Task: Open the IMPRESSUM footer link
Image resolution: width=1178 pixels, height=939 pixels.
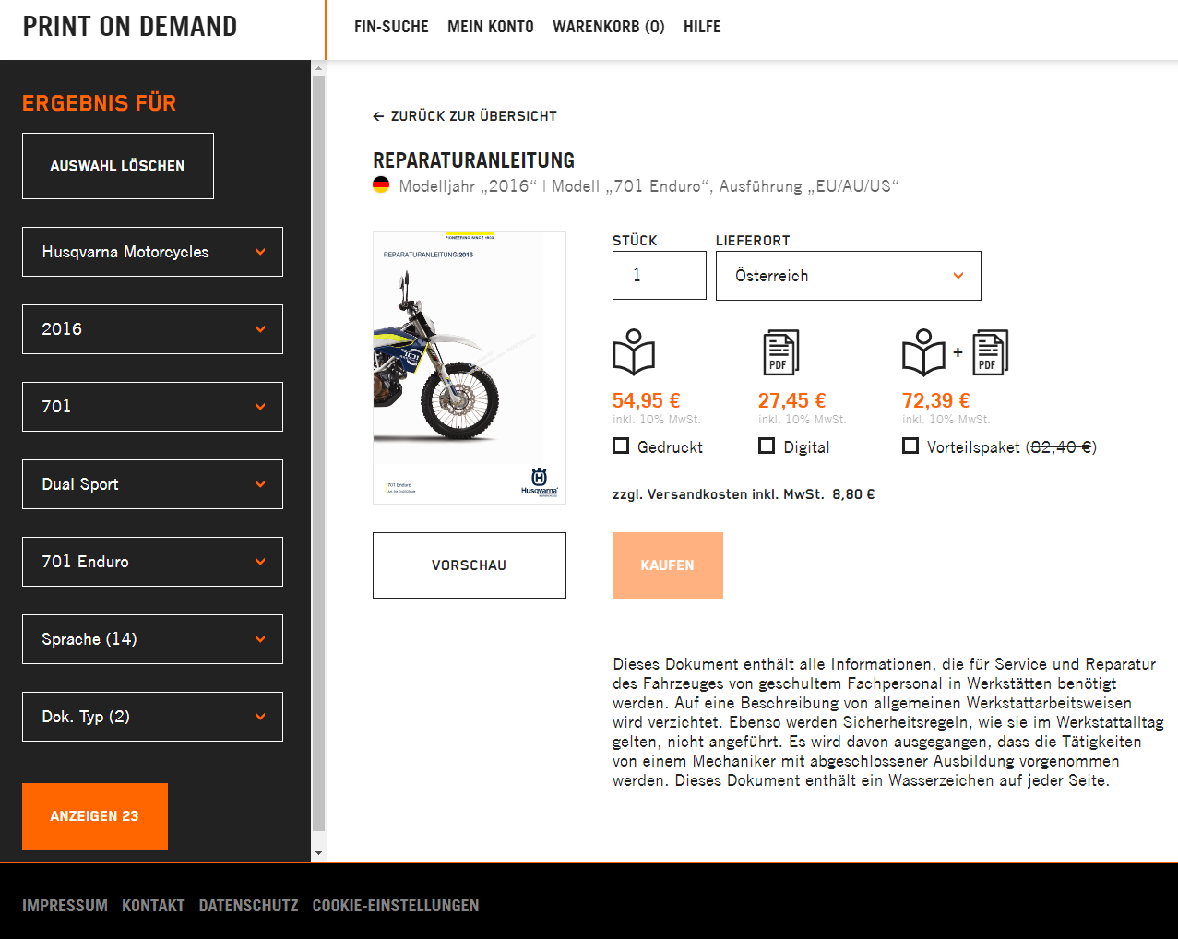Action: pyautogui.click(x=65, y=906)
